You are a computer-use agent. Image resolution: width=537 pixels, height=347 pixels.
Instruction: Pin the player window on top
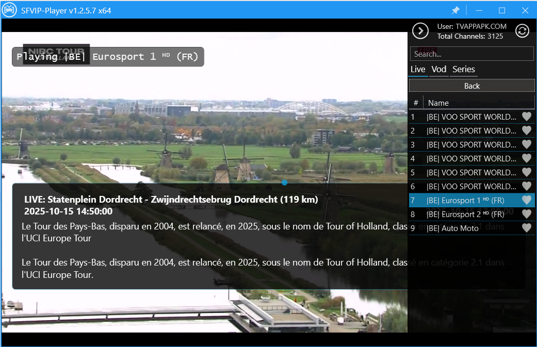point(455,10)
